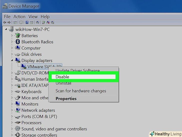Select the Batteries category icon
Screen dimensions: 182x137
tap(18, 35)
